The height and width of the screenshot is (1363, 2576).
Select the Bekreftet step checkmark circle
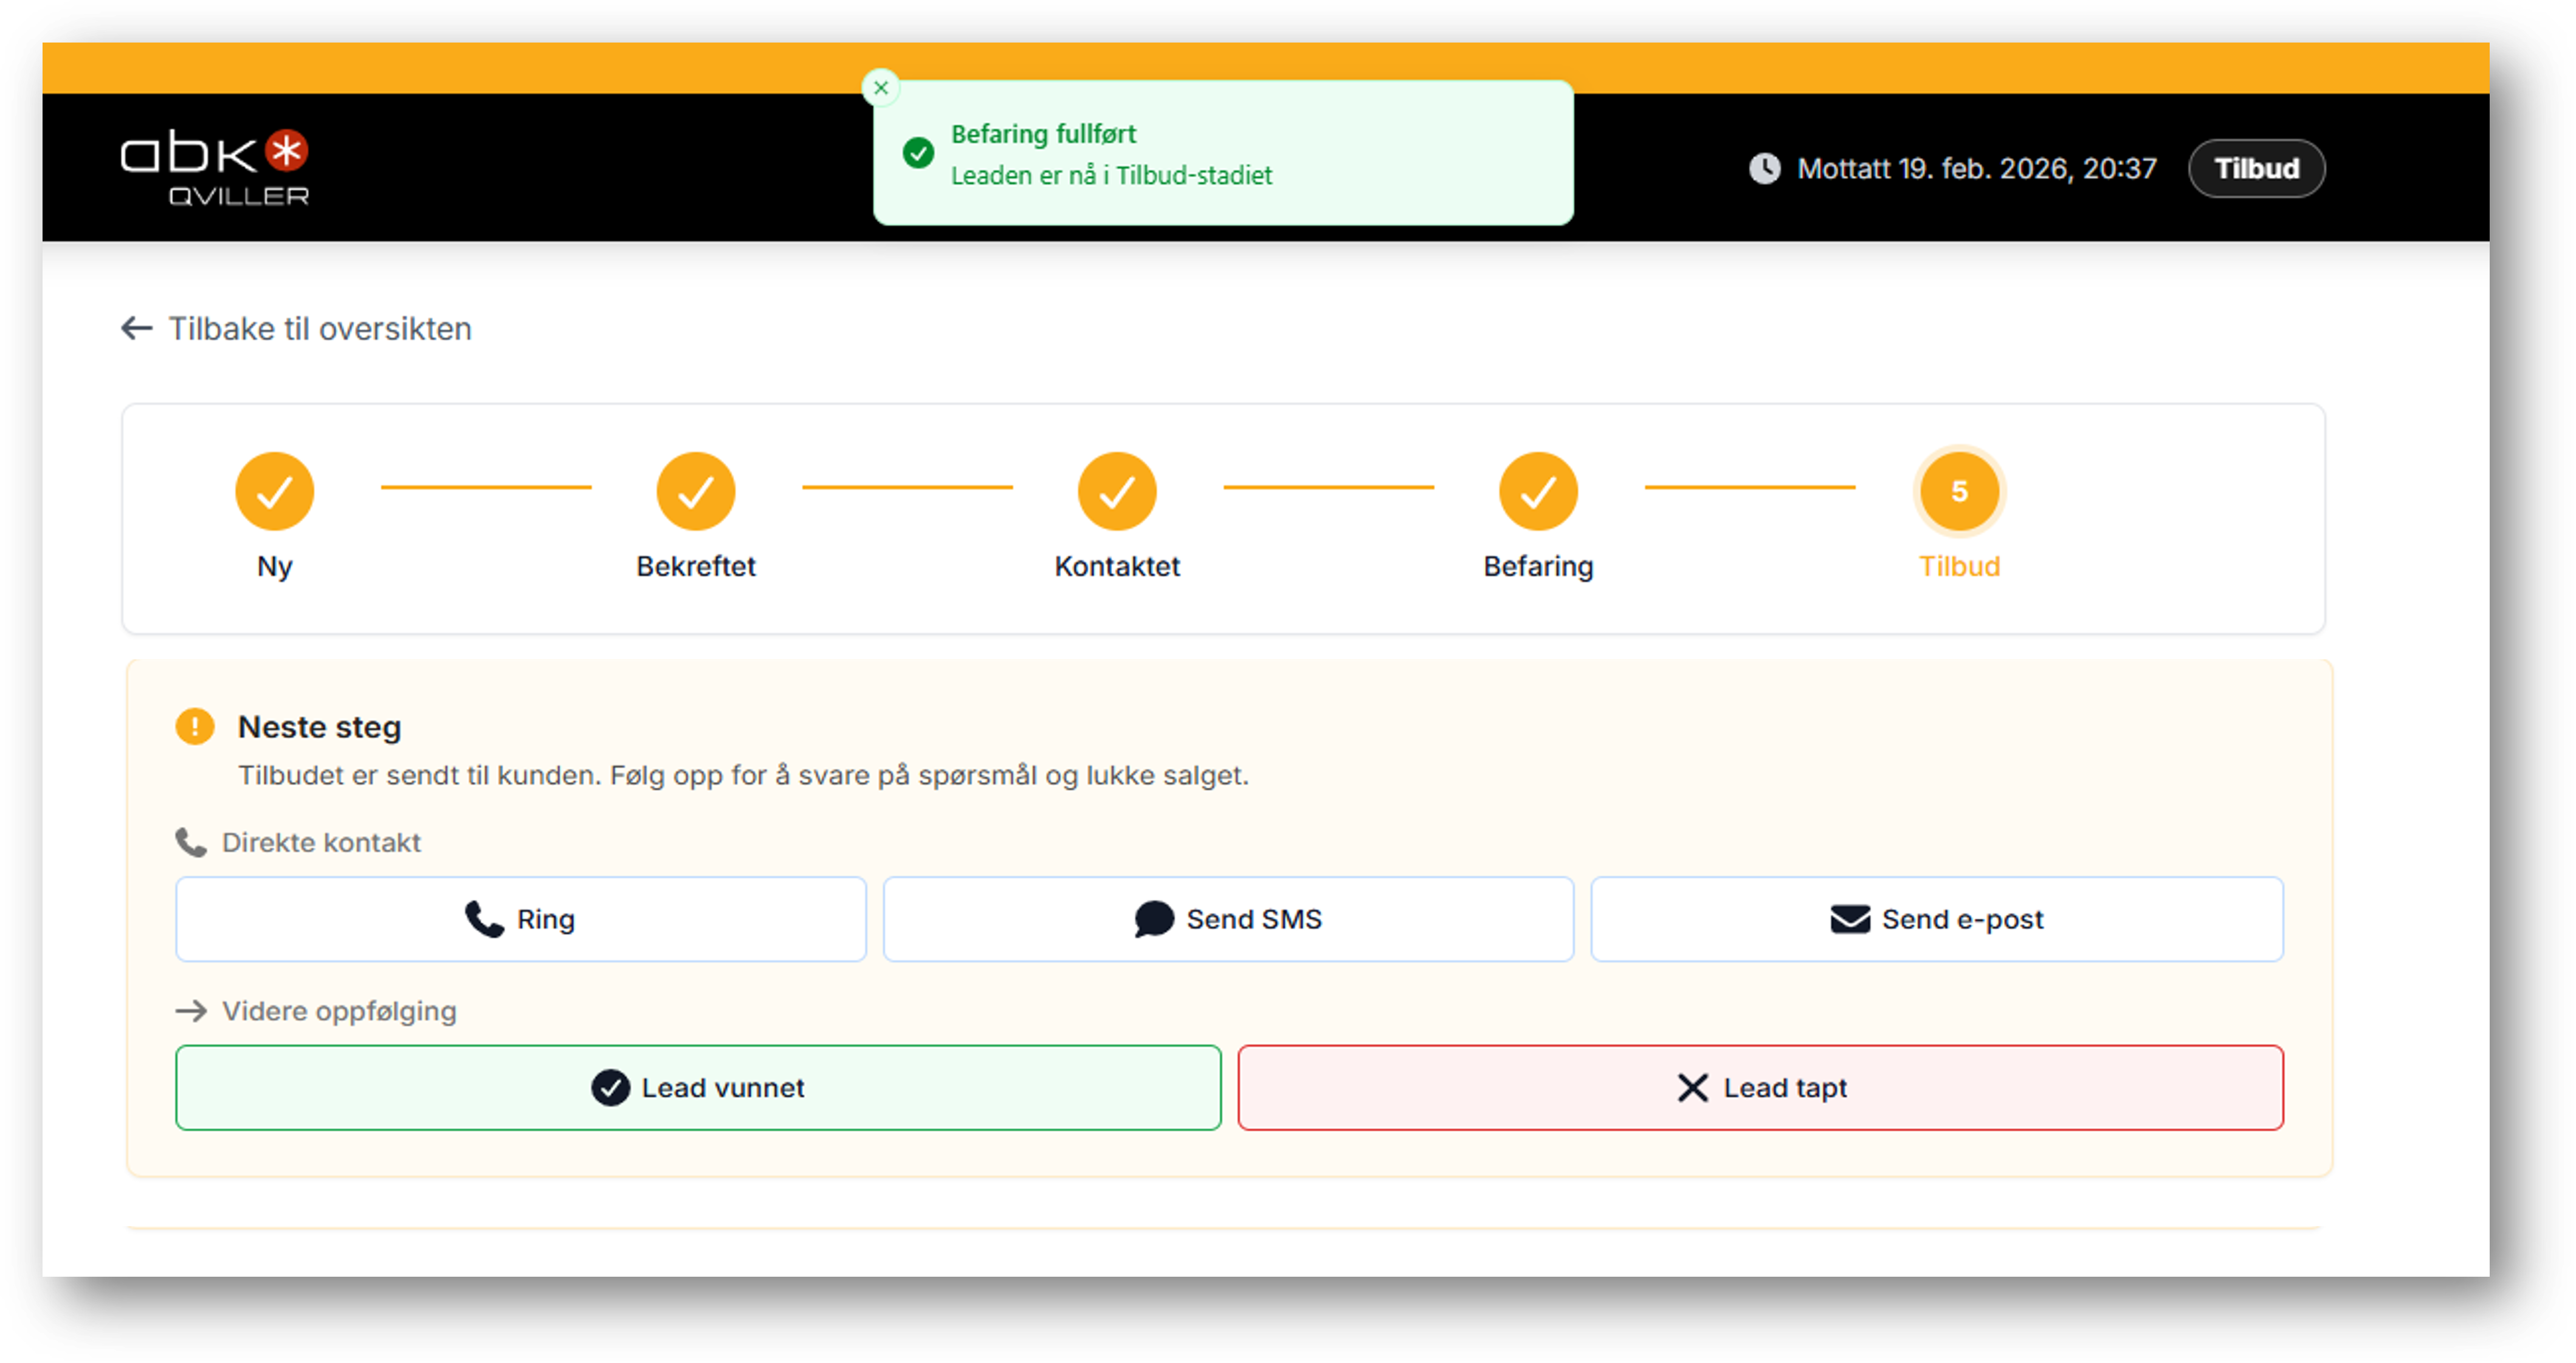(695, 491)
